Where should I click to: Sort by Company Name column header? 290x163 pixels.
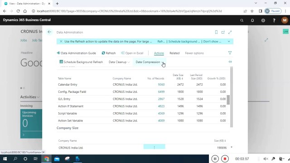[122, 78]
